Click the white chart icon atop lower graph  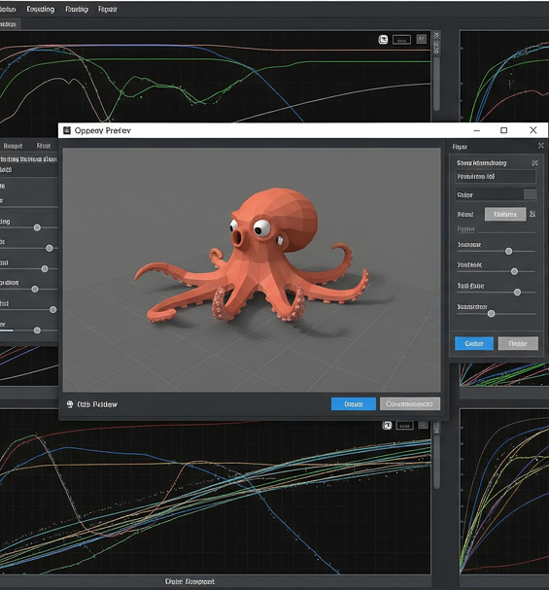387,425
